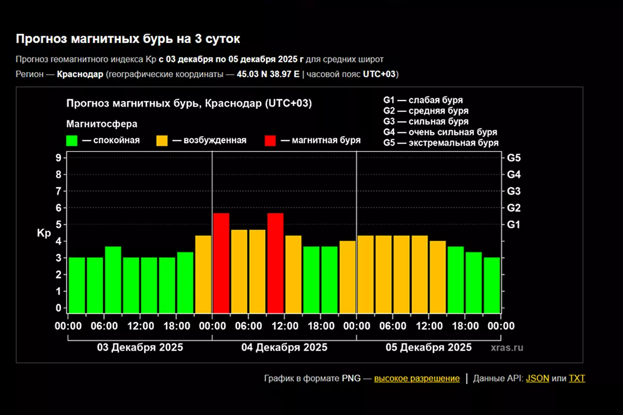Click the "03 Декабря 2025" date label
Viewport: 623px width, 415px height.
point(140,348)
